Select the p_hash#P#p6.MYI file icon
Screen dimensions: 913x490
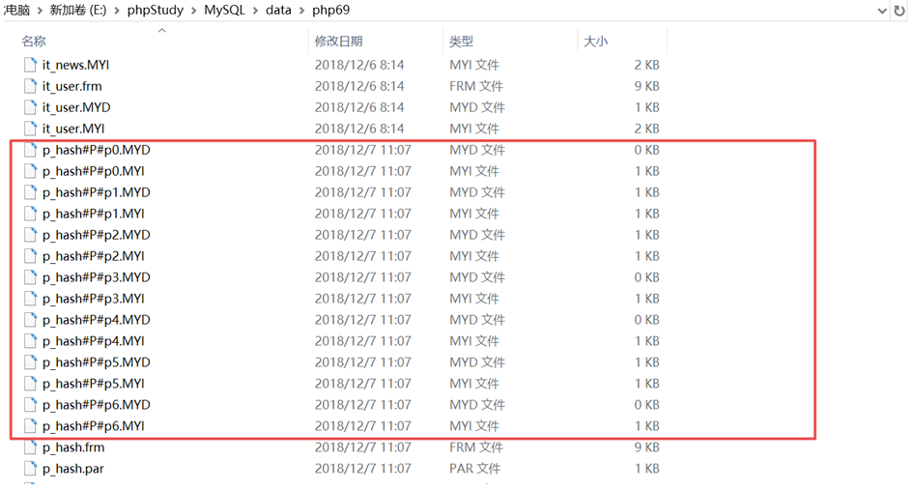click(x=30, y=426)
